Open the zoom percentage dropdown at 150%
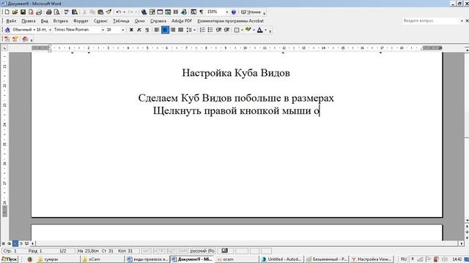469x263 pixels. (226, 12)
